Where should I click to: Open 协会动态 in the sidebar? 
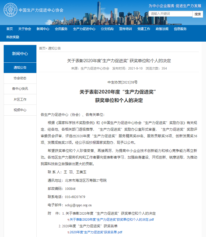pos(20,78)
